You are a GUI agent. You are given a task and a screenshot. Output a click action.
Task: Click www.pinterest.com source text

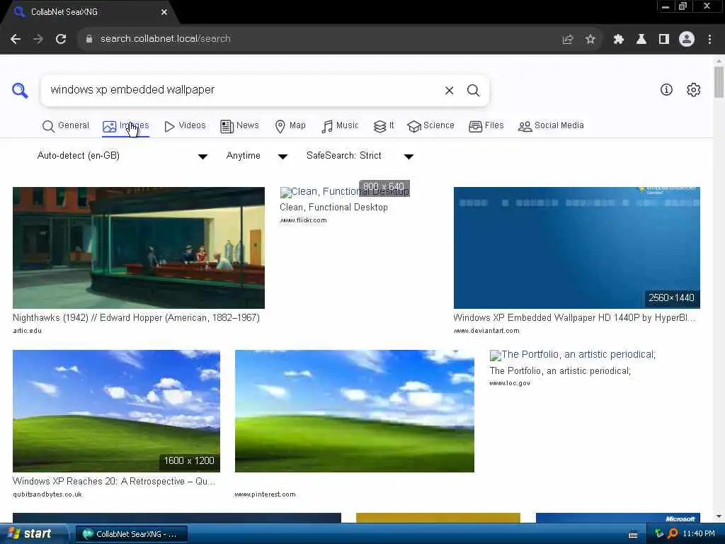pyautogui.click(x=265, y=494)
